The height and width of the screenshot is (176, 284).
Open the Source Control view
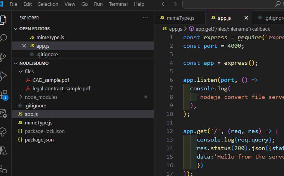tap(3, 57)
